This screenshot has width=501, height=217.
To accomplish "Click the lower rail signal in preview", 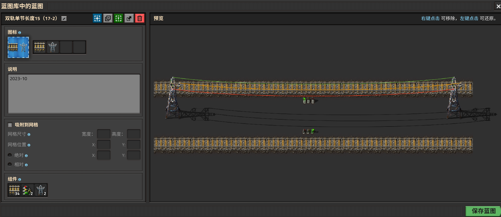I will coord(309,131).
